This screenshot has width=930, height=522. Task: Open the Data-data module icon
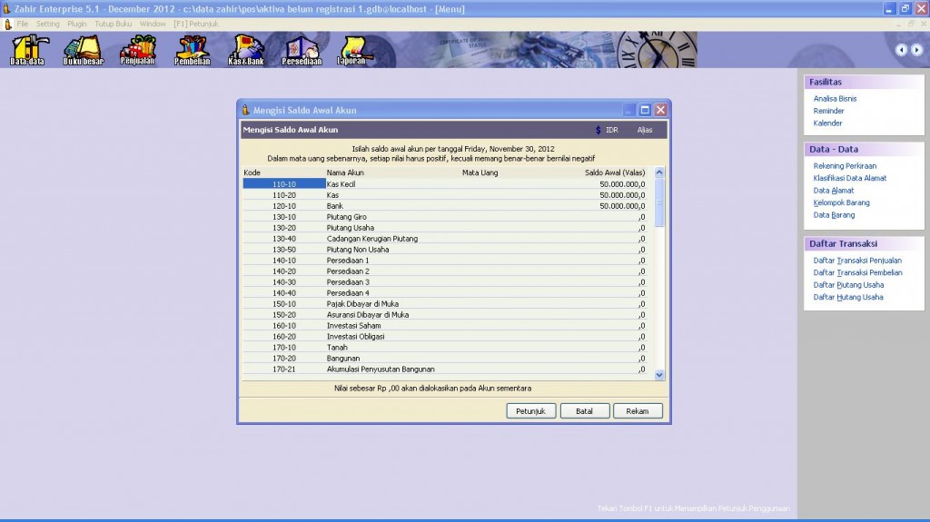26,49
